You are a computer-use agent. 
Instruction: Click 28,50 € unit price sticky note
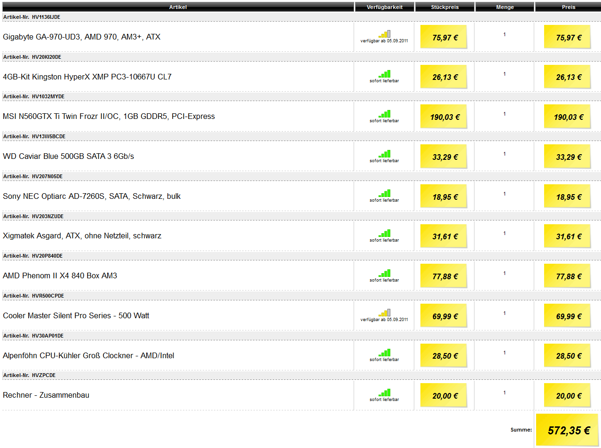click(443, 355)
